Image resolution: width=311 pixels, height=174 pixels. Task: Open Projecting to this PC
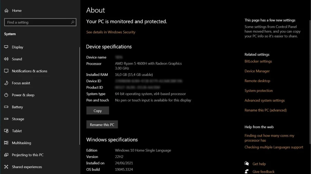click(28, 155)
